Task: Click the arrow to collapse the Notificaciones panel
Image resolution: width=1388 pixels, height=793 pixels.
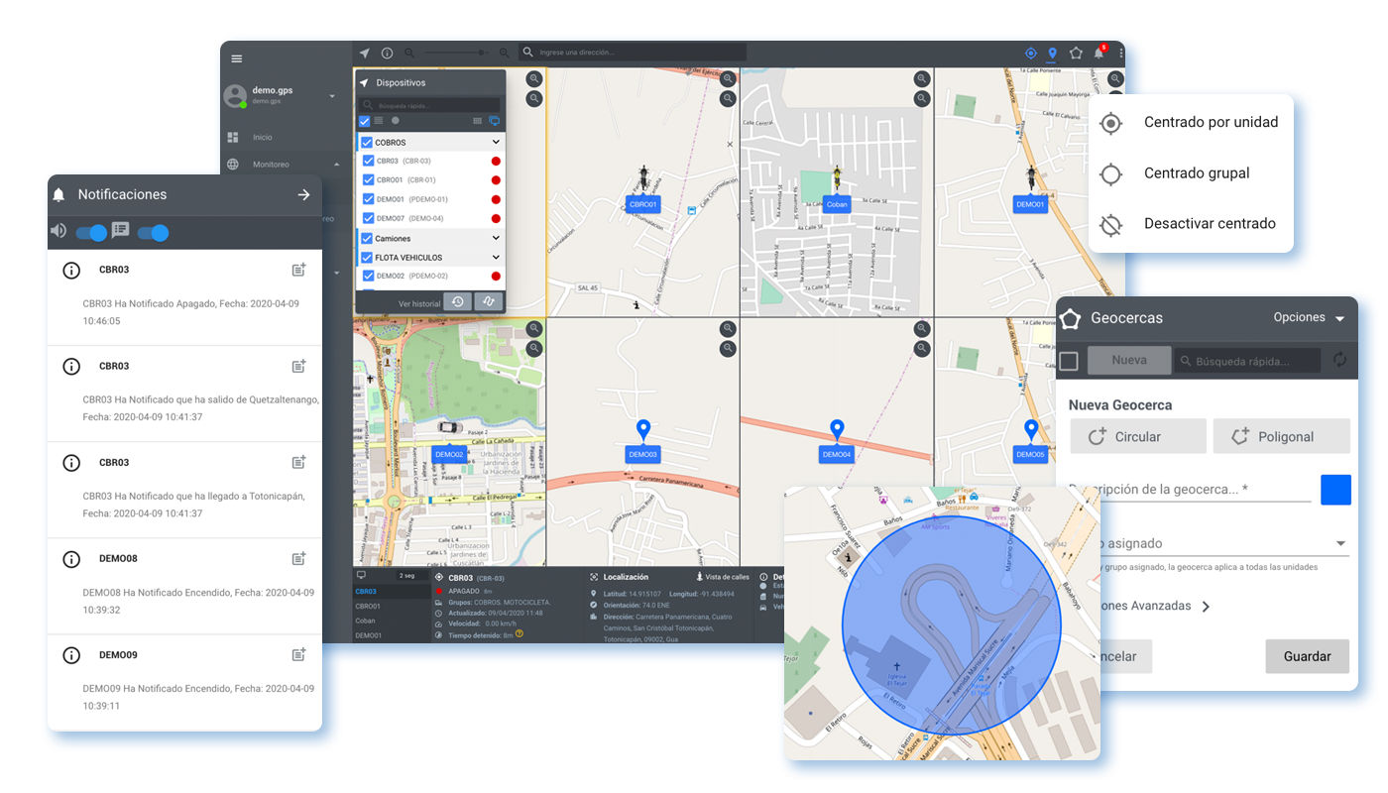Action: point(304,195)
